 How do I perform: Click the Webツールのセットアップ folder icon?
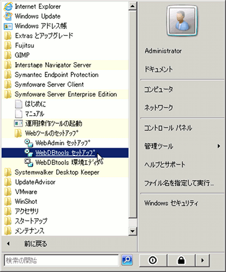[19, 133]
